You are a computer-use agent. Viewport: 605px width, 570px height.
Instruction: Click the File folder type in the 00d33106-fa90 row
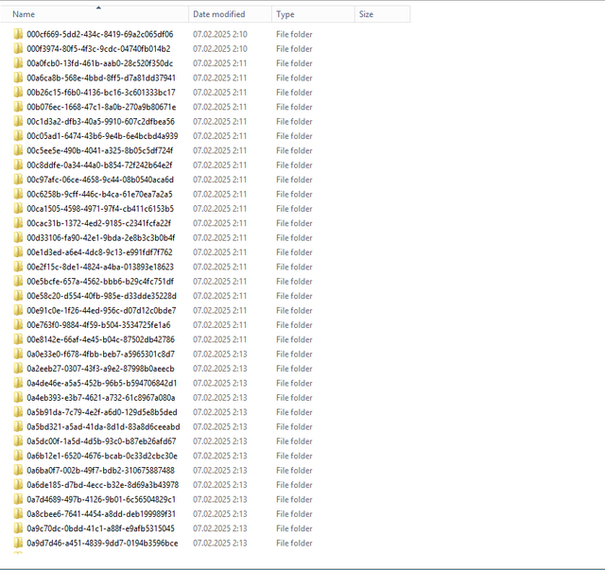[x=294, y=237]
